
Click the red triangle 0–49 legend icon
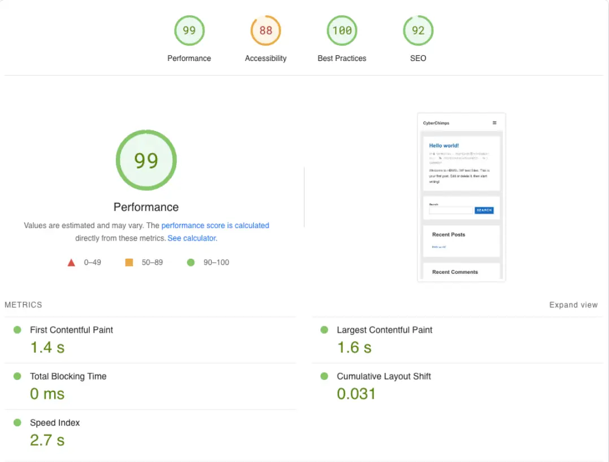pyautogui.click(x=71, y=262)
